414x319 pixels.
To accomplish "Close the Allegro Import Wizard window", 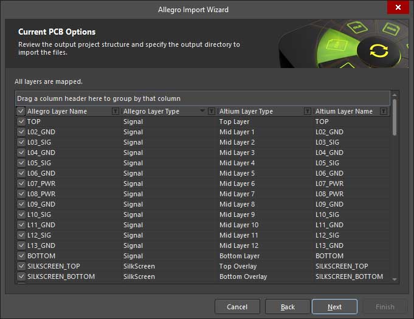I will coord(398,7).
